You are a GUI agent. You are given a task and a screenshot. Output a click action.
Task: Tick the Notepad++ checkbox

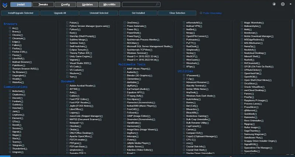coord(67,122)
